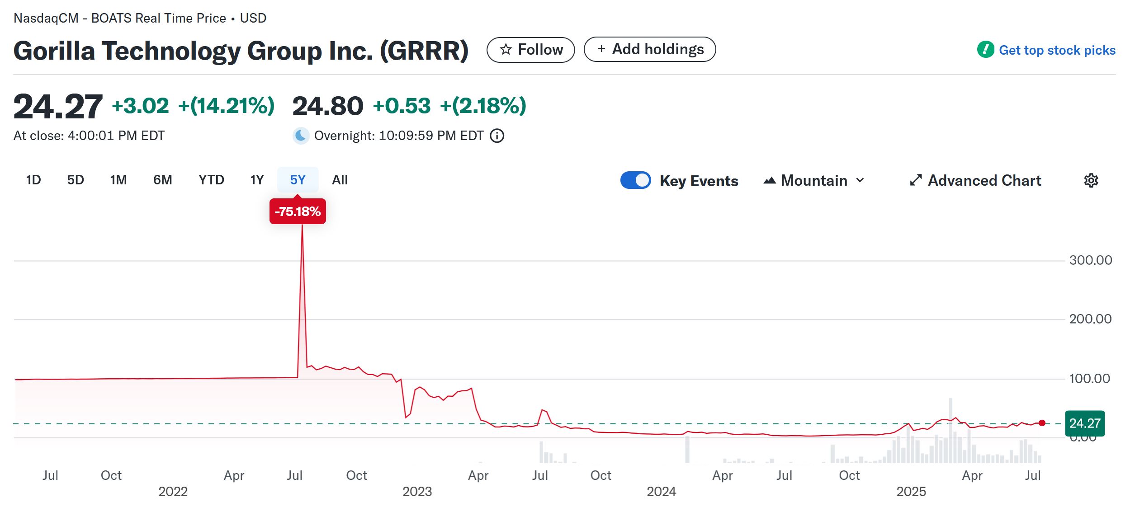Open the Mountain chart type dropdown
The image size is (1135, 507).
pos(814,180)
